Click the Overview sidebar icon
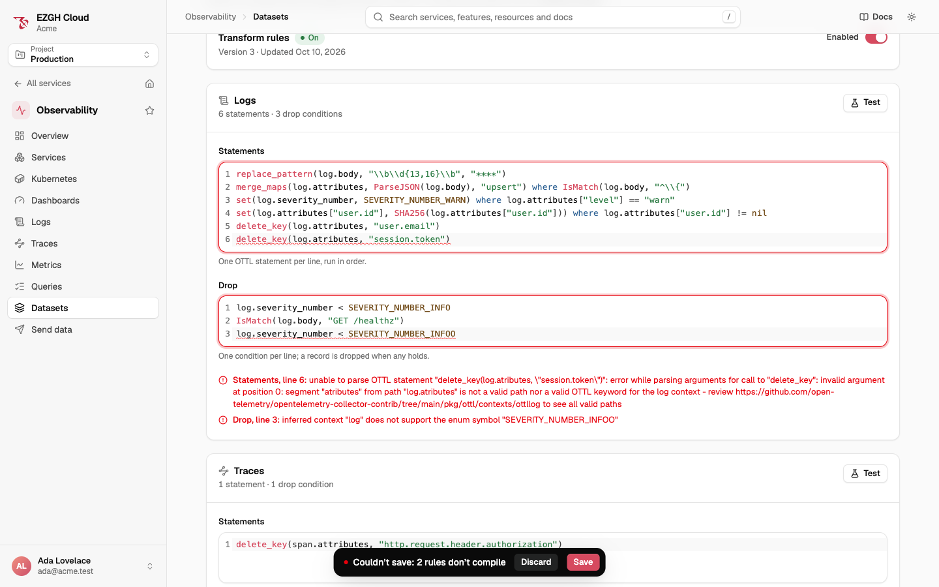This screenshot has height=587, width=939. tap(20, 136)
